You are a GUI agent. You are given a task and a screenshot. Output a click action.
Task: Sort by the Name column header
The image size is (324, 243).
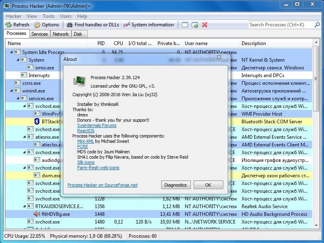46,43
